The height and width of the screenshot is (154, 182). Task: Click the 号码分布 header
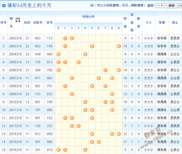click(88, 17)
